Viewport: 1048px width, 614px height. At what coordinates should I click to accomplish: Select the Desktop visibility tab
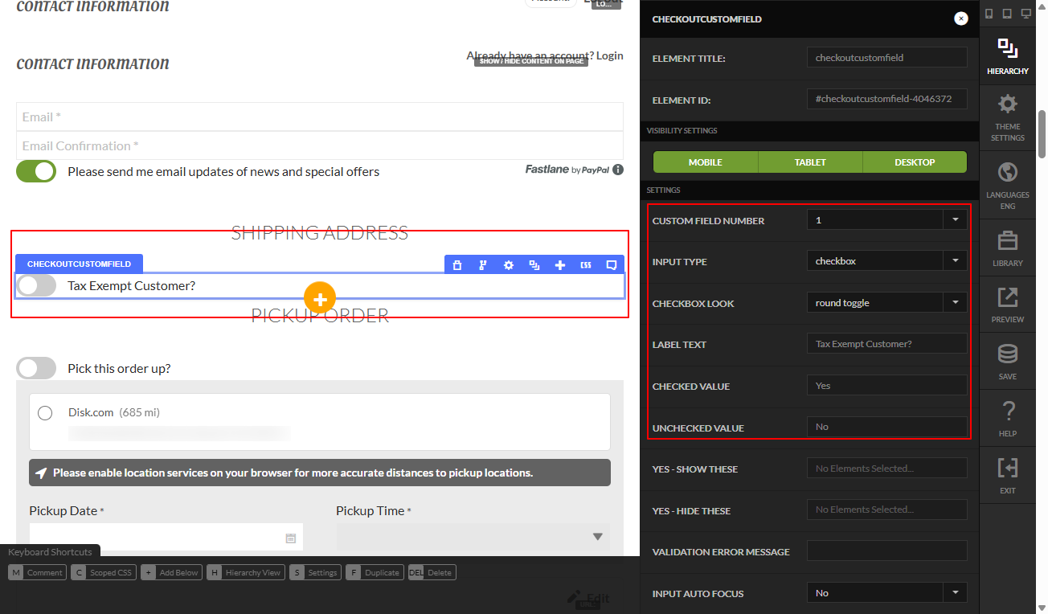tap(915, 162)
